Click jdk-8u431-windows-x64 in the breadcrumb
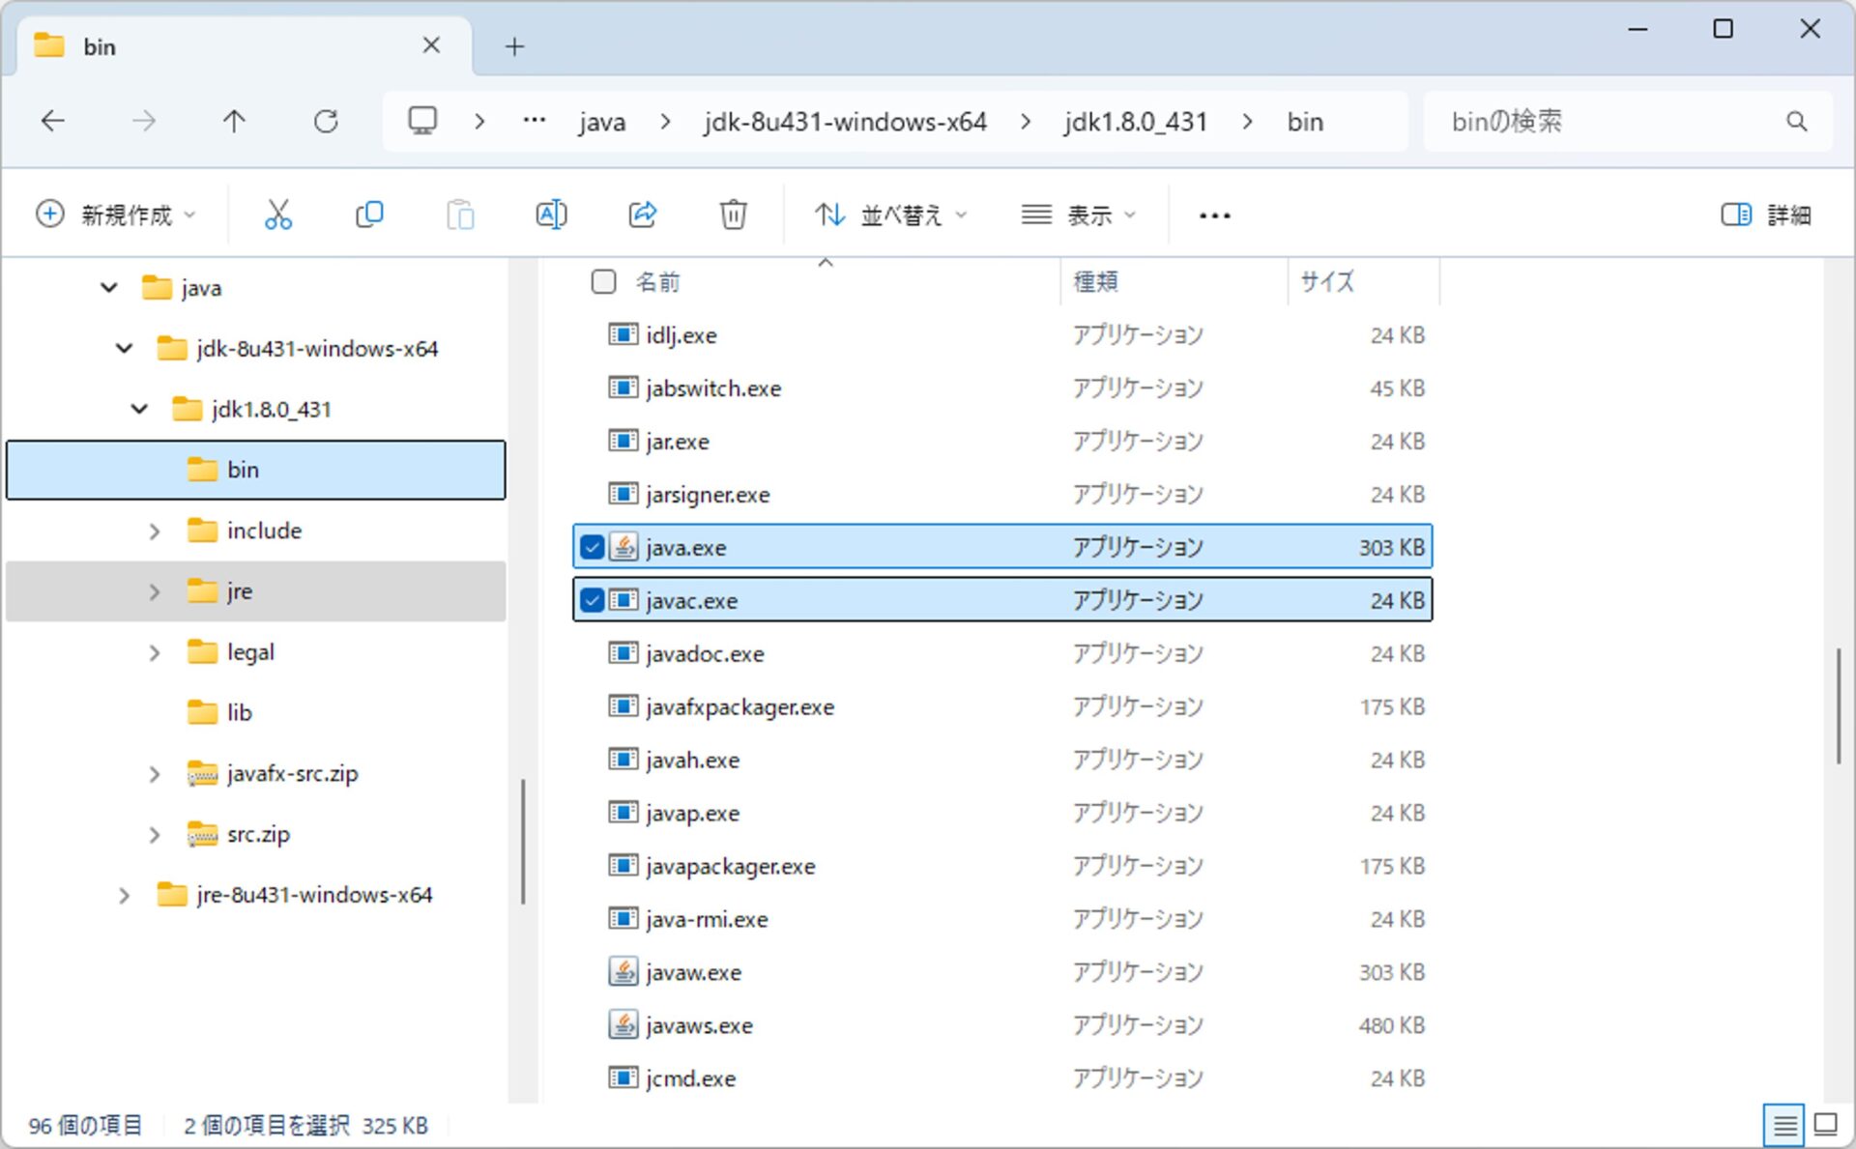The height and width of the screenshot is (1149, 1856). [x=845, y=122]
